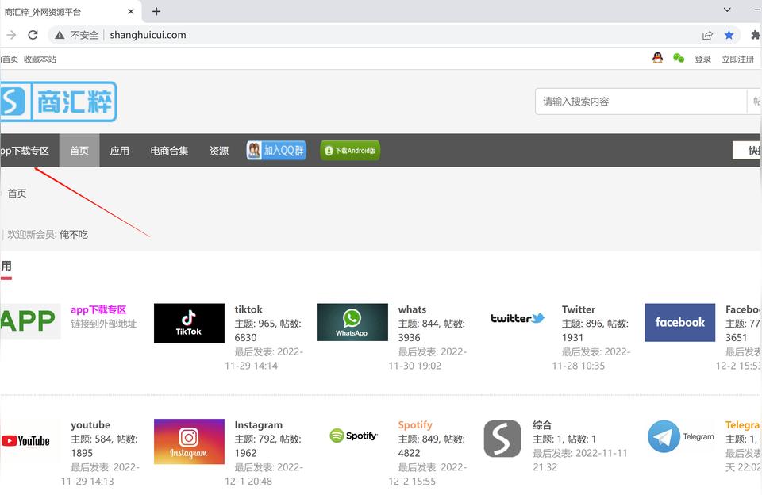Bookmark page with the star icon
This screenshot has height=495, width=762.
click(x=729, y=35)
